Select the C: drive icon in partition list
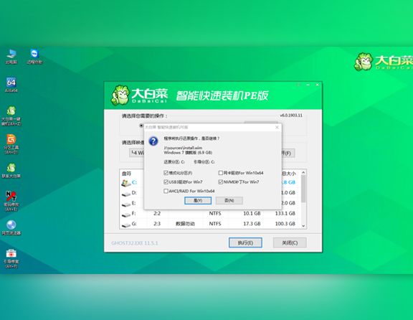 tap(126, 183)
